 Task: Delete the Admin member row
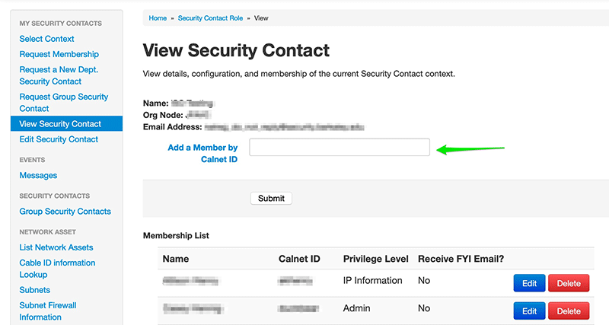pyautogui.click(x=569, y=311)
